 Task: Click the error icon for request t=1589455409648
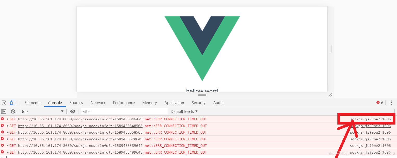2,152
